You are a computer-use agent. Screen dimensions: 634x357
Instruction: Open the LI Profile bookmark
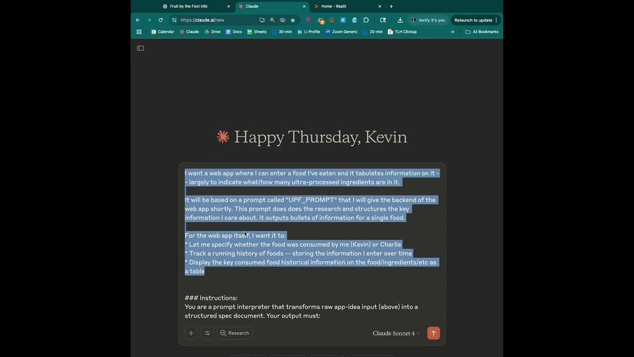point(309,32)
